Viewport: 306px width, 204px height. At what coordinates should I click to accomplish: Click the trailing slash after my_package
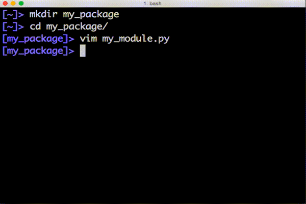pyautogui.click(x=105, y=27)
